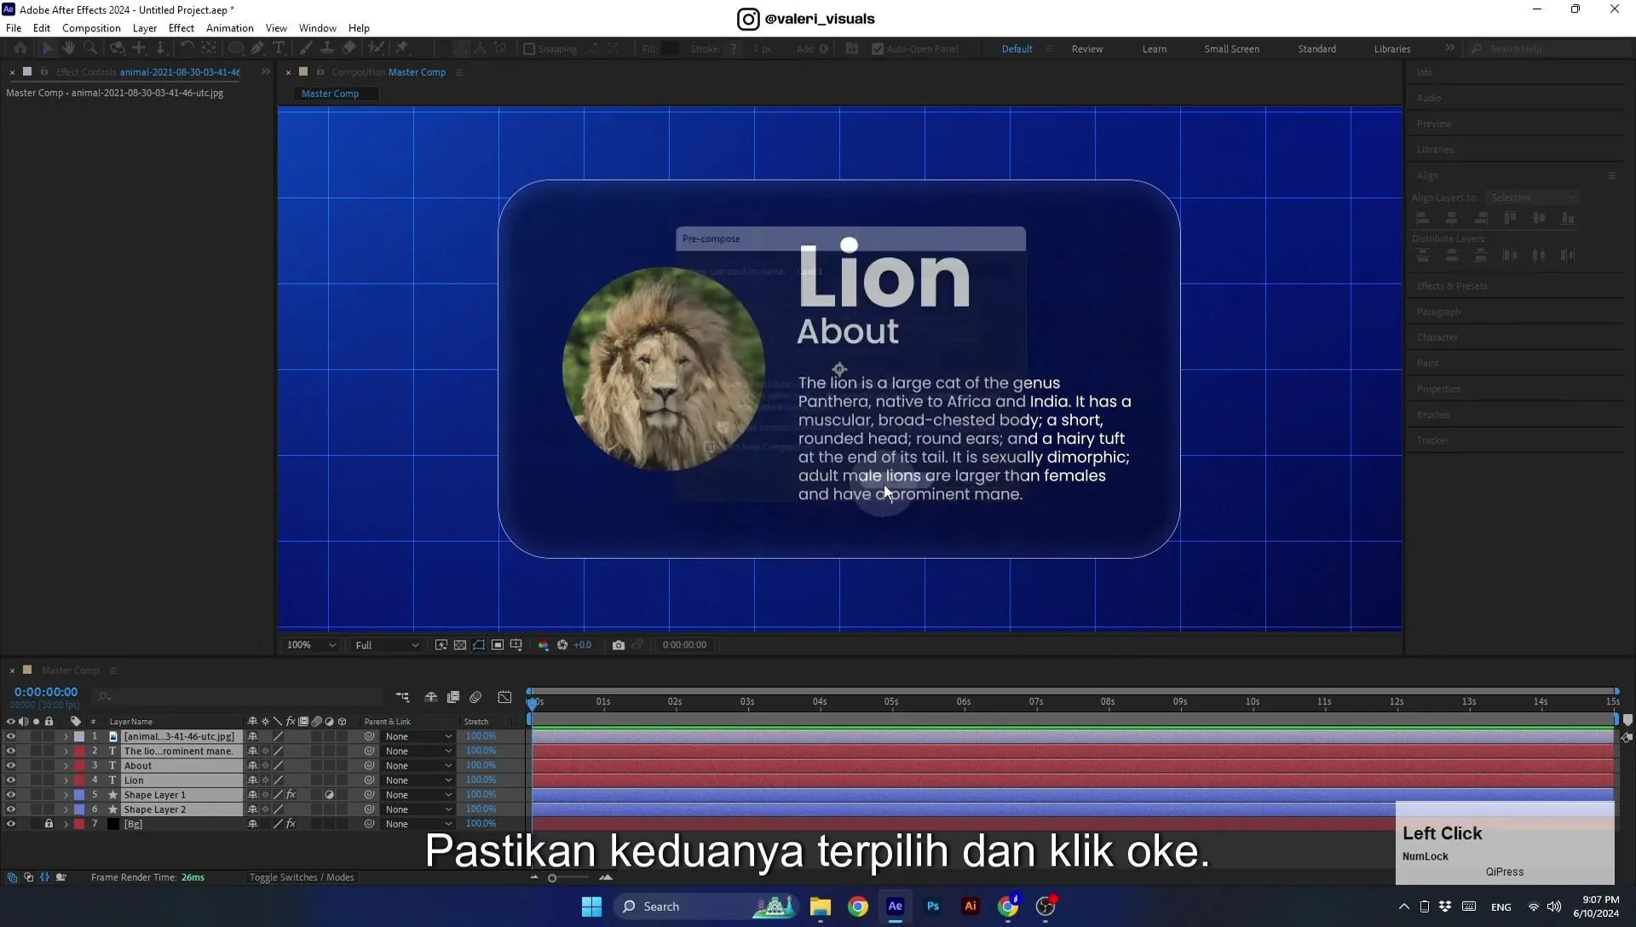Toggle Auto-Open Panel checkbox
1636x927 pixels.
click(878, 49)
